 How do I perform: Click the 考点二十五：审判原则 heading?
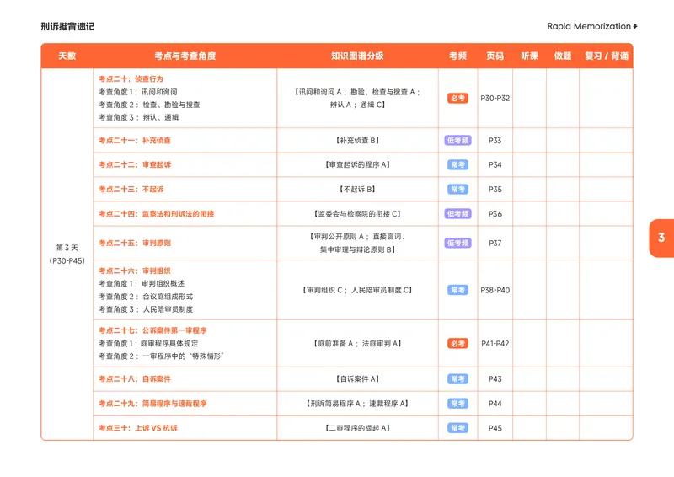pos(135,243)
